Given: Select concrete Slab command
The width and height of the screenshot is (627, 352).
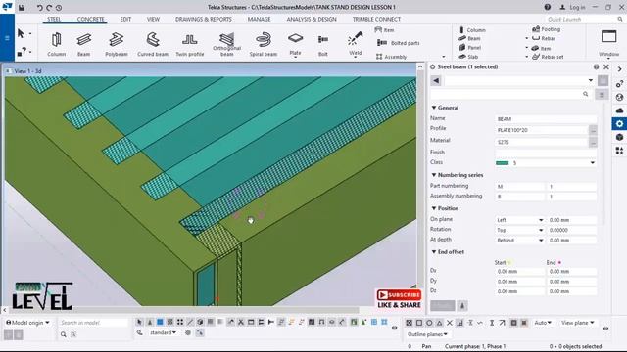Looking at the screenshot, I should click(x=468, y=57).
